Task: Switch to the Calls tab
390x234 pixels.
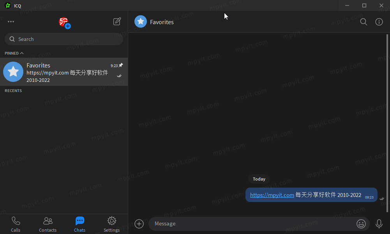Action: coord(16,224)
